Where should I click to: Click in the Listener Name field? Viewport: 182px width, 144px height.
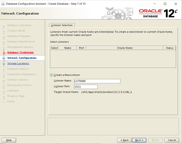(97, 81)
